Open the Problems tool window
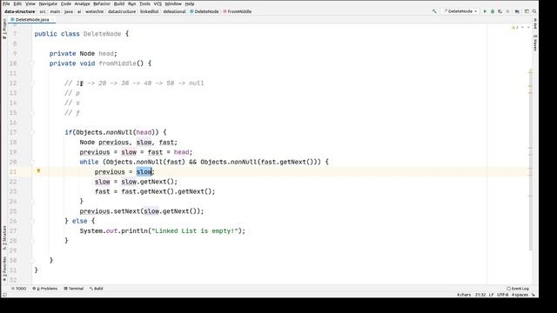This screenshot has width=557, height=313. click(x=44, y=289)
